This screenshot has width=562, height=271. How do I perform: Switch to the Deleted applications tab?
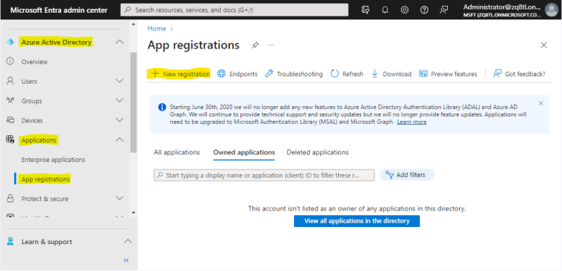tap(317, 152)
